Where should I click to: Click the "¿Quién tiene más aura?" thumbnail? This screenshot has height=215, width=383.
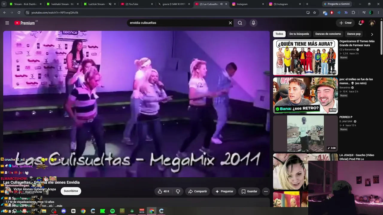pyautogui.click(x=305, y=57)
